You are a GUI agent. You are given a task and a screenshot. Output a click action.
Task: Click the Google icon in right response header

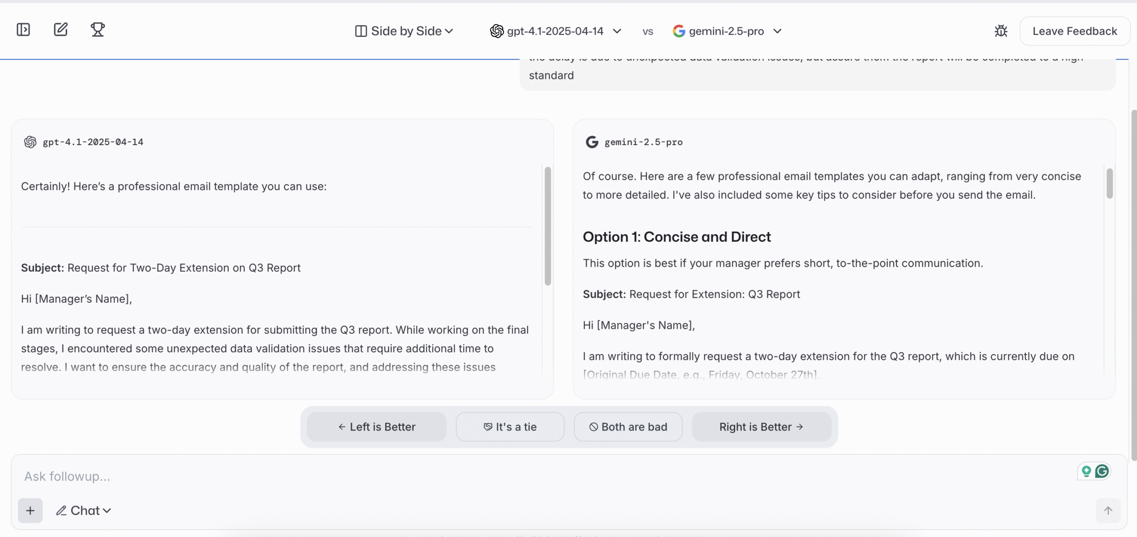pyautogui.click(x=592, y=142)
